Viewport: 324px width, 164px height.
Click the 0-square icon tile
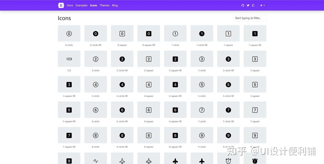coord(122,33)
